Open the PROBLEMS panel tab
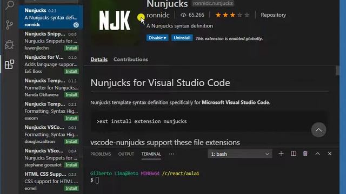The width and height of the screenshot is (346, 194). click(101, 154)
